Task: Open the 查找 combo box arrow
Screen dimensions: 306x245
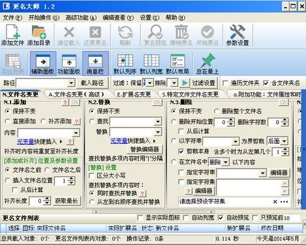Action: tap(158, 122)
